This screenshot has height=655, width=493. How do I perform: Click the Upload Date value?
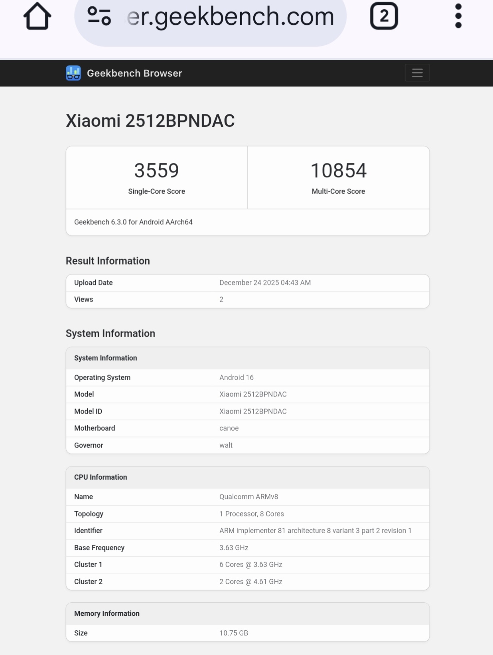tap(265, 282)
